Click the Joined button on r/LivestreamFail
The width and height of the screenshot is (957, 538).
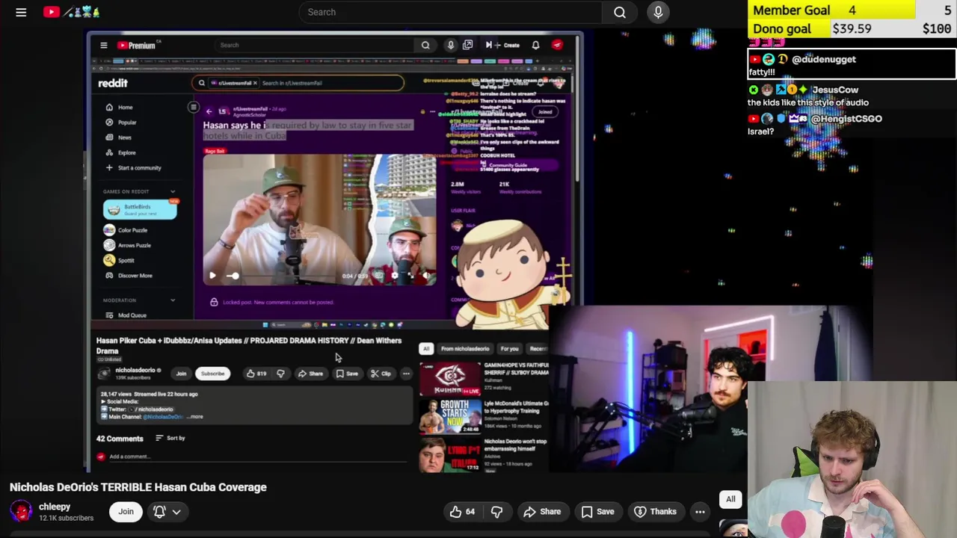click(x=545, y=112)
